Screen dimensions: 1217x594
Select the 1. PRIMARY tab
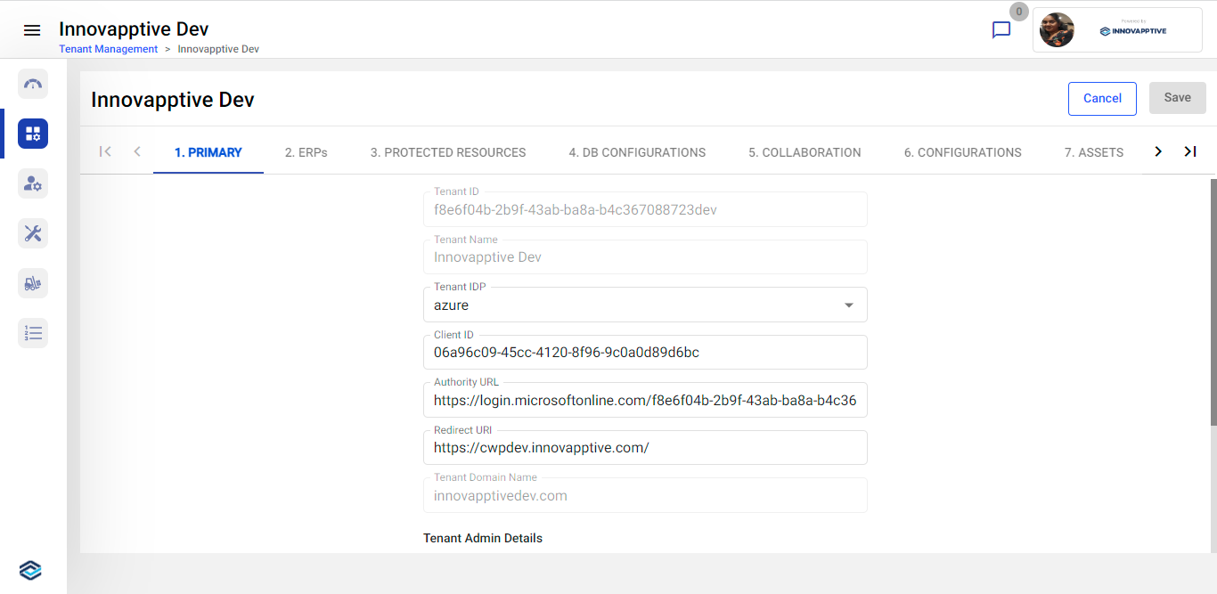208,152
